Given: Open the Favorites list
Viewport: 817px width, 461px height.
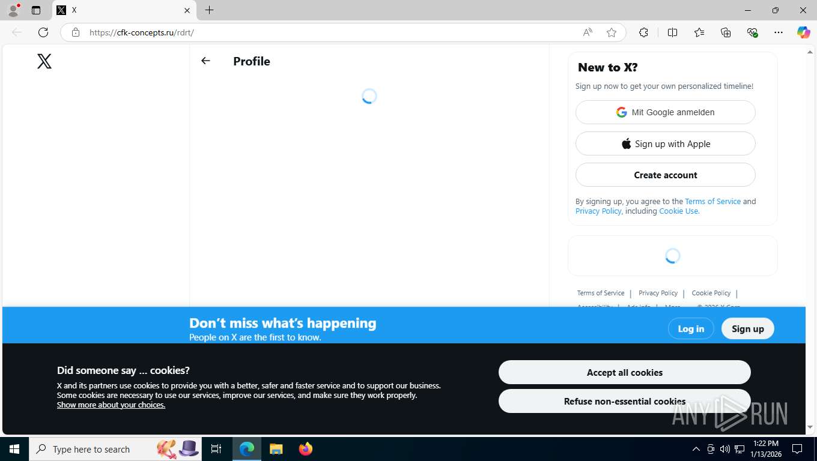Looking at the screenshot, I should (699, 32).
